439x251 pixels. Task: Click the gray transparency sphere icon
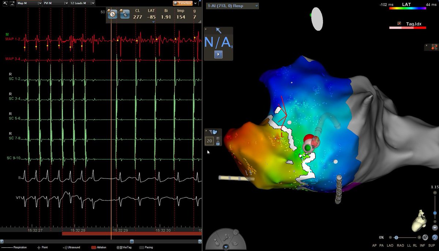point(425,237)
